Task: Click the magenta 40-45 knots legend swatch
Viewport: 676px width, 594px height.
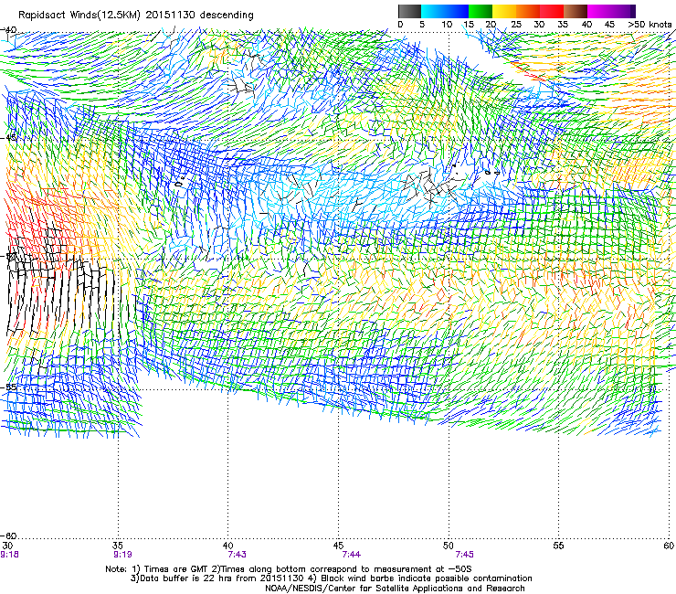Action: point(599,11)
